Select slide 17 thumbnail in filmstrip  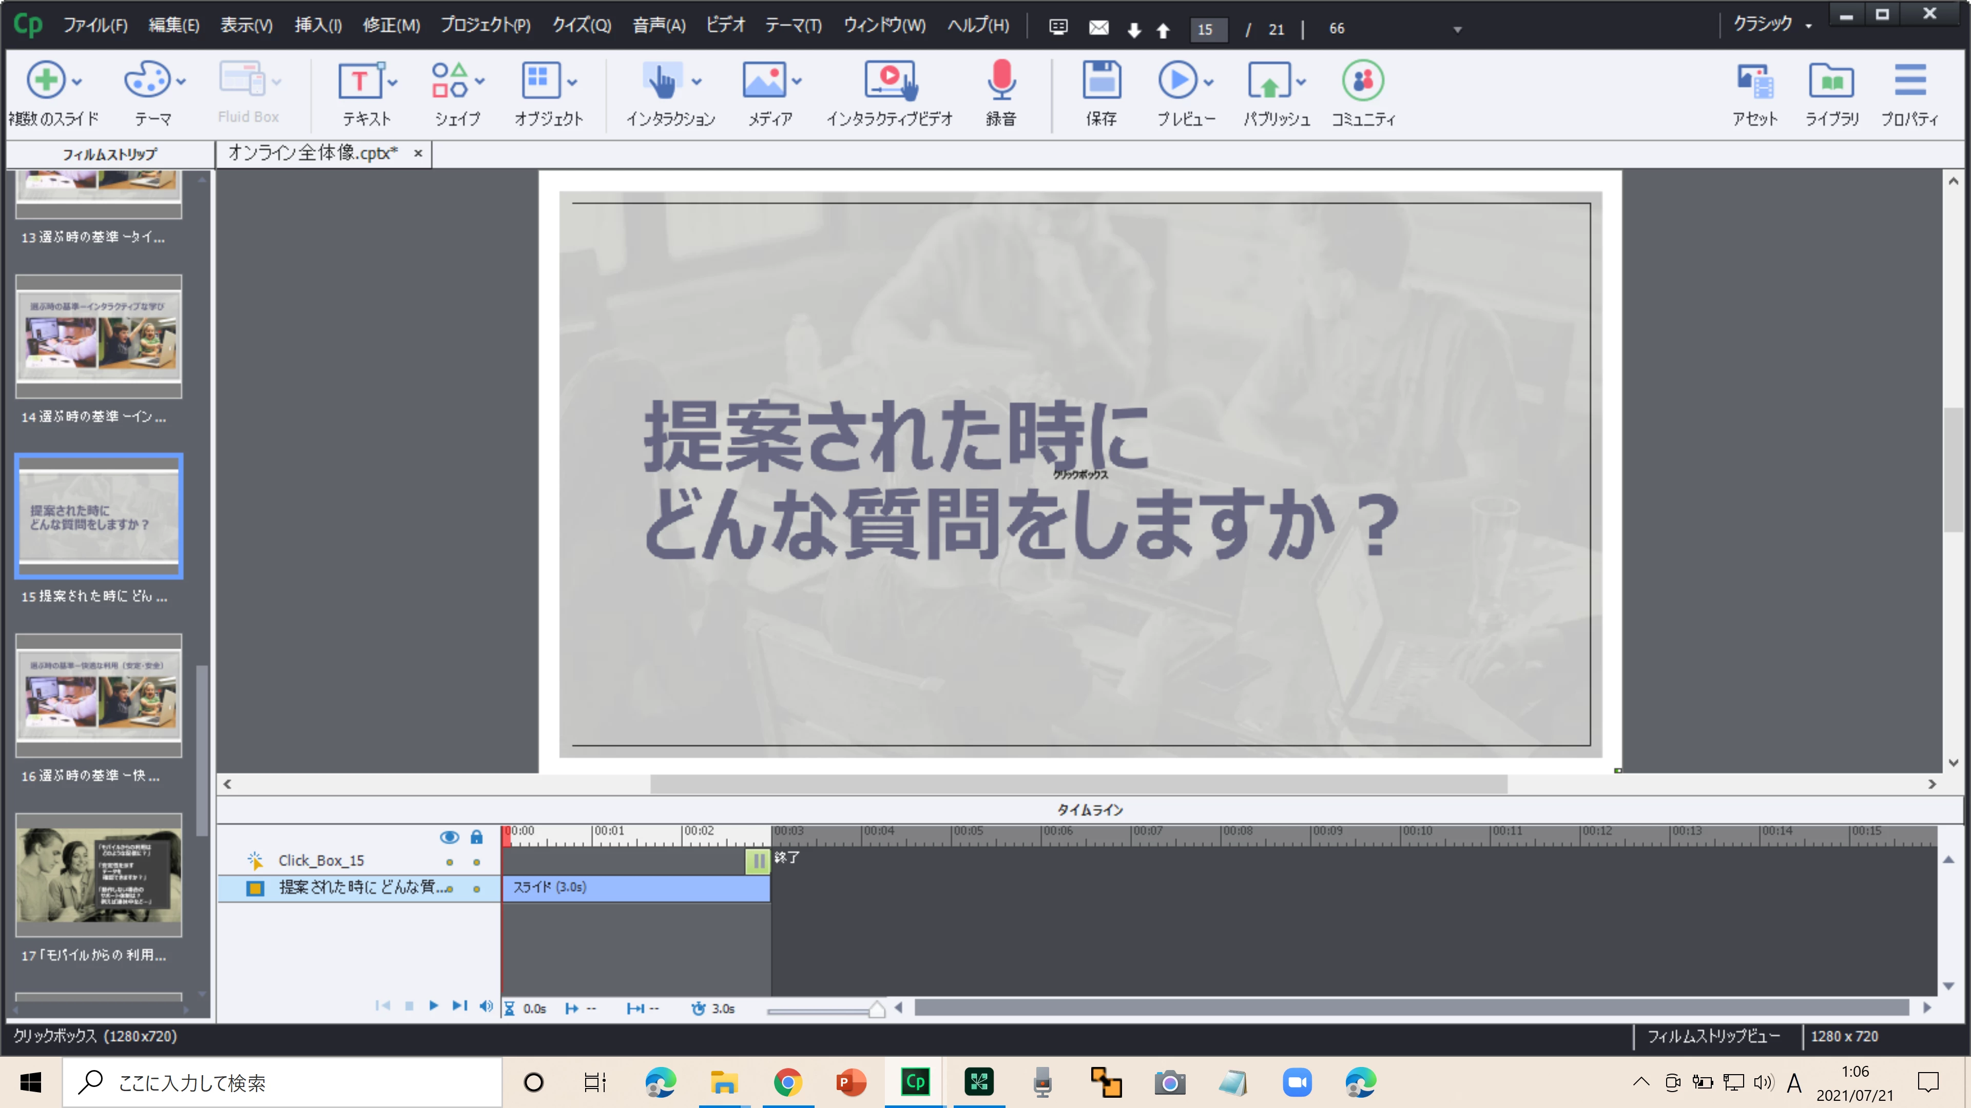coord(99,876)
